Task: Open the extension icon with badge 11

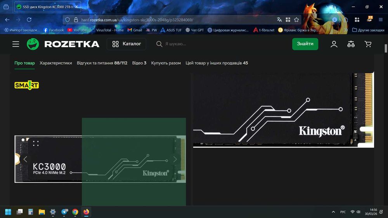Action: tap(369, 19)
